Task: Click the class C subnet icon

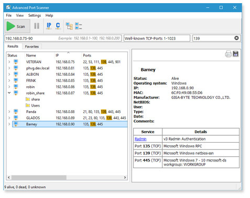Action: pyautogui.click(x=58, y=26)
